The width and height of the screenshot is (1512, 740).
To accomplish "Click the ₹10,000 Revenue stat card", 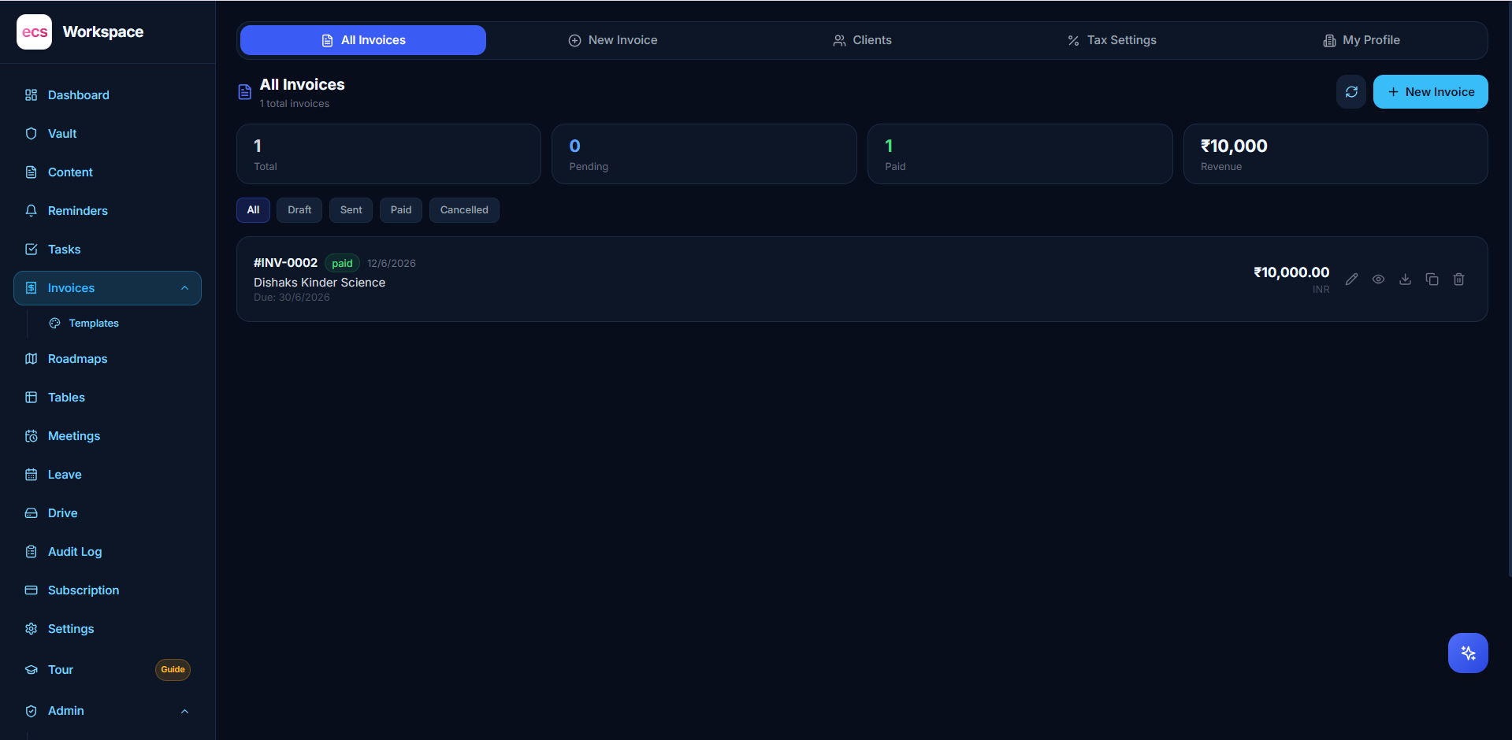I will tap(1336, 154).
